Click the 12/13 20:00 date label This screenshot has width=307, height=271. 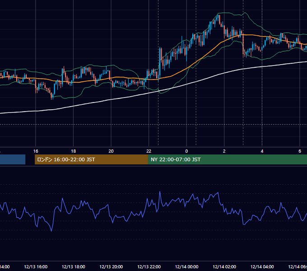pyautogui.click(x=111, y=267)
